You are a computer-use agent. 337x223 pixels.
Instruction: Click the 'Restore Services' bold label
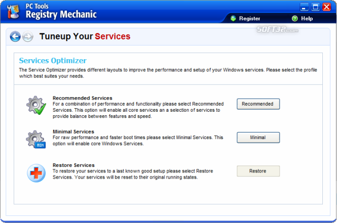[73, 165]
